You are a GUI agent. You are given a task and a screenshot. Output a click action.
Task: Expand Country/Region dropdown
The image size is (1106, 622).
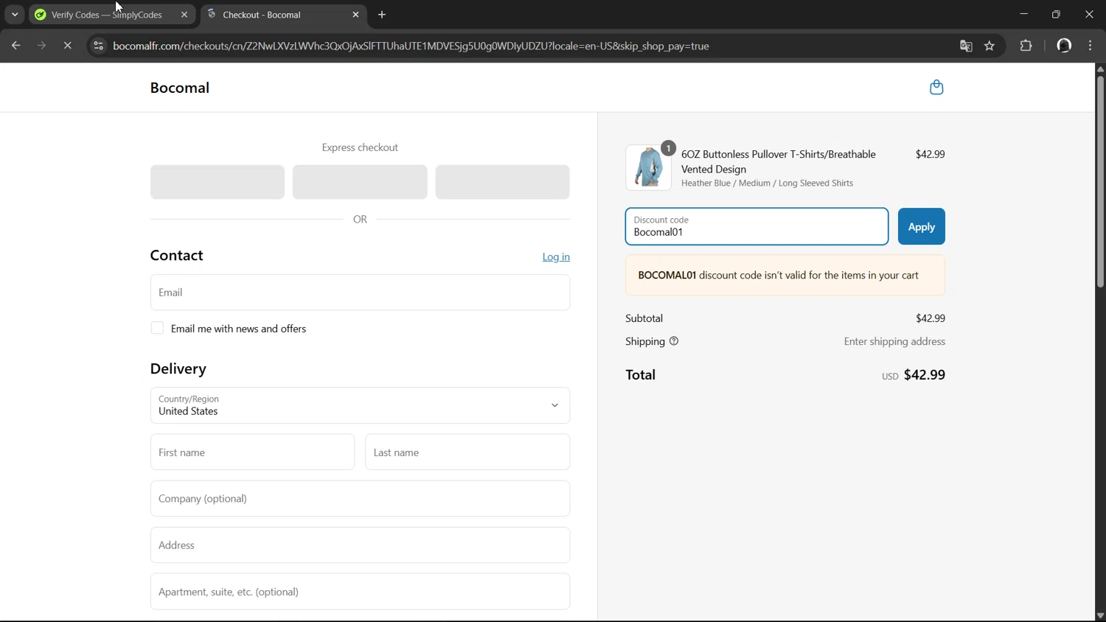360,405
